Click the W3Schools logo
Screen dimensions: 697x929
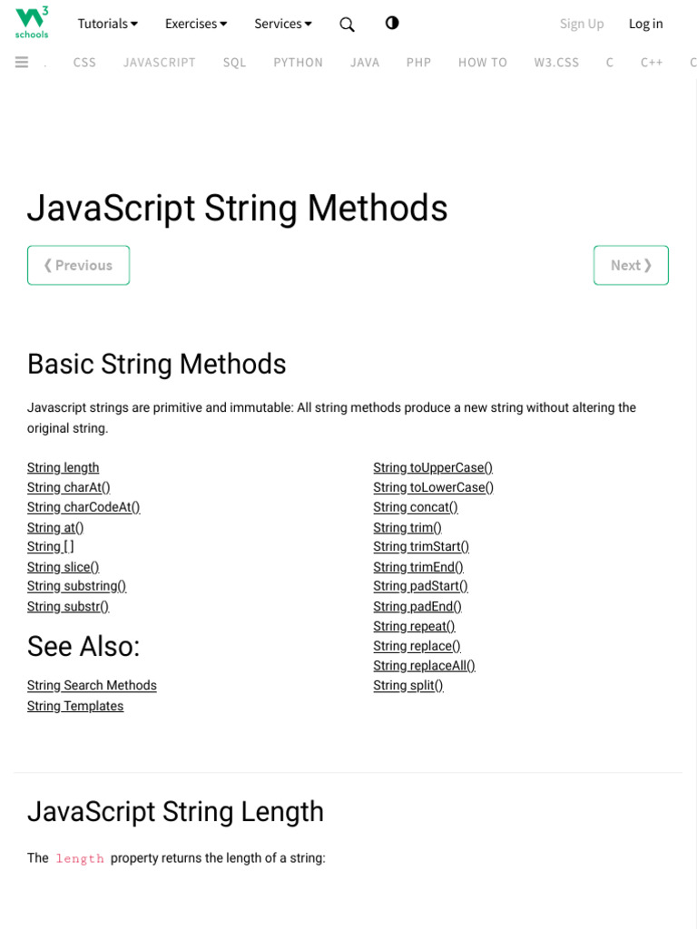tap(32, 23)
